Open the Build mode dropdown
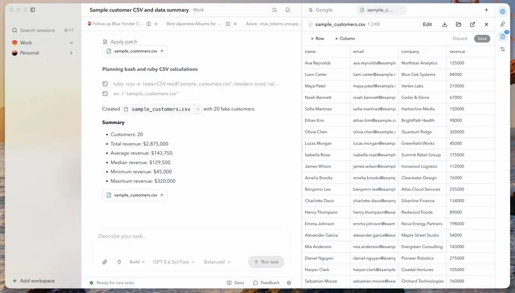This screenshot has height=293, width=515. (137, 262)
